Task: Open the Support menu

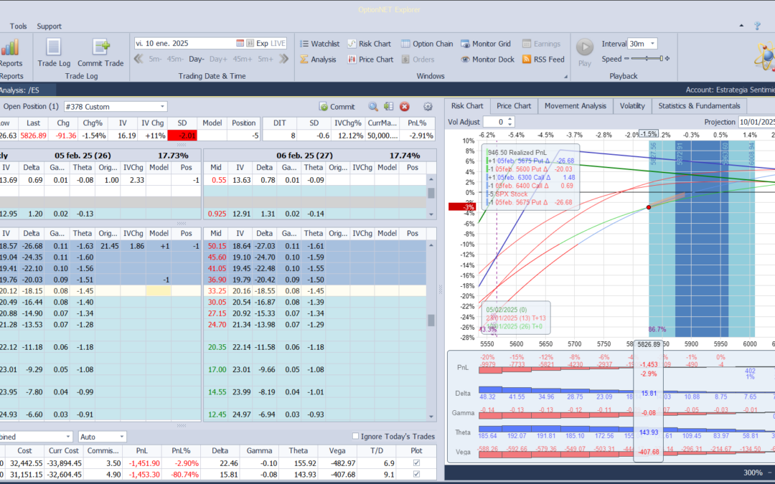Action: (x=49, y=26)
